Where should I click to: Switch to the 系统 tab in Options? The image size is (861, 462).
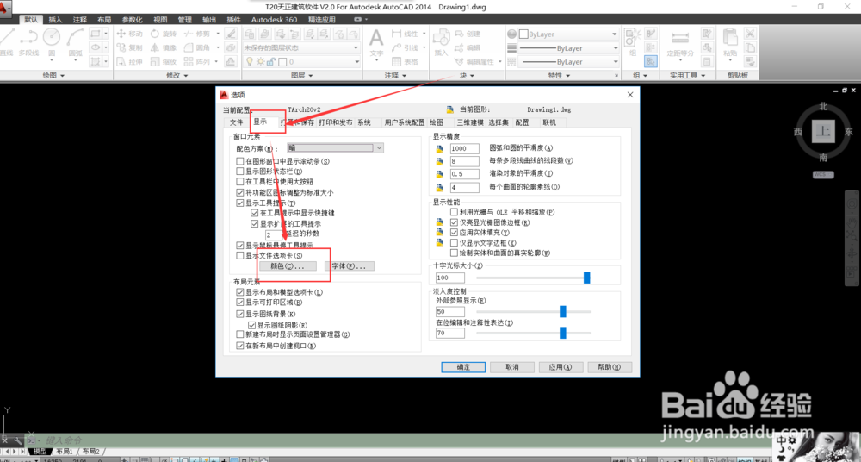click(364, 122)
